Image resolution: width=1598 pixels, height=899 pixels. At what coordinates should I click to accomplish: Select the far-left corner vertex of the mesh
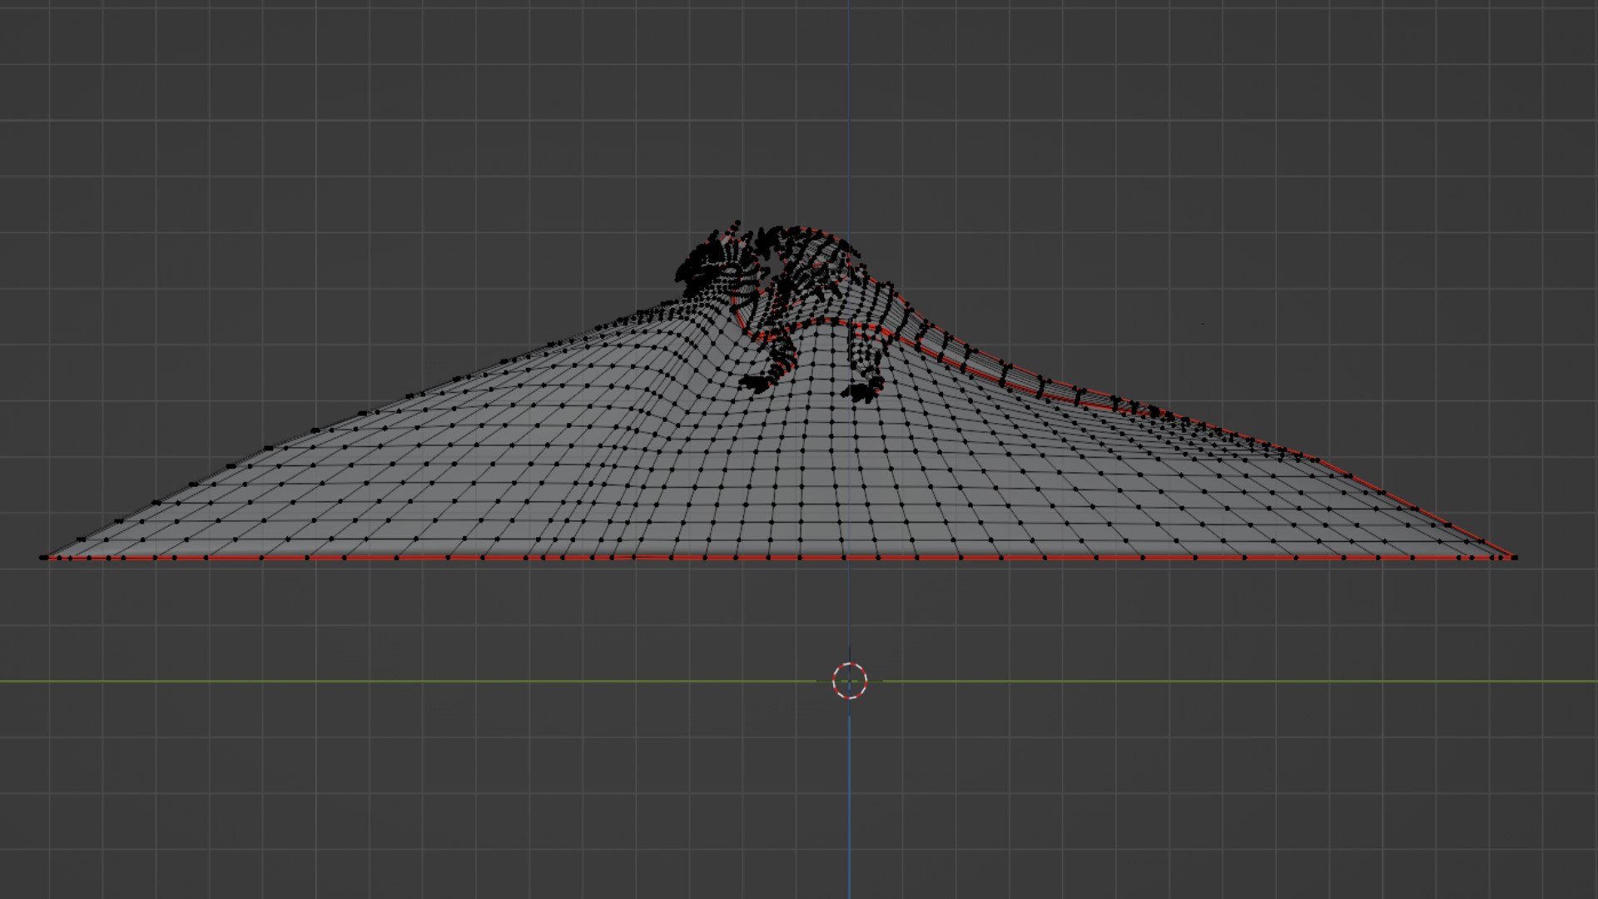43,558
